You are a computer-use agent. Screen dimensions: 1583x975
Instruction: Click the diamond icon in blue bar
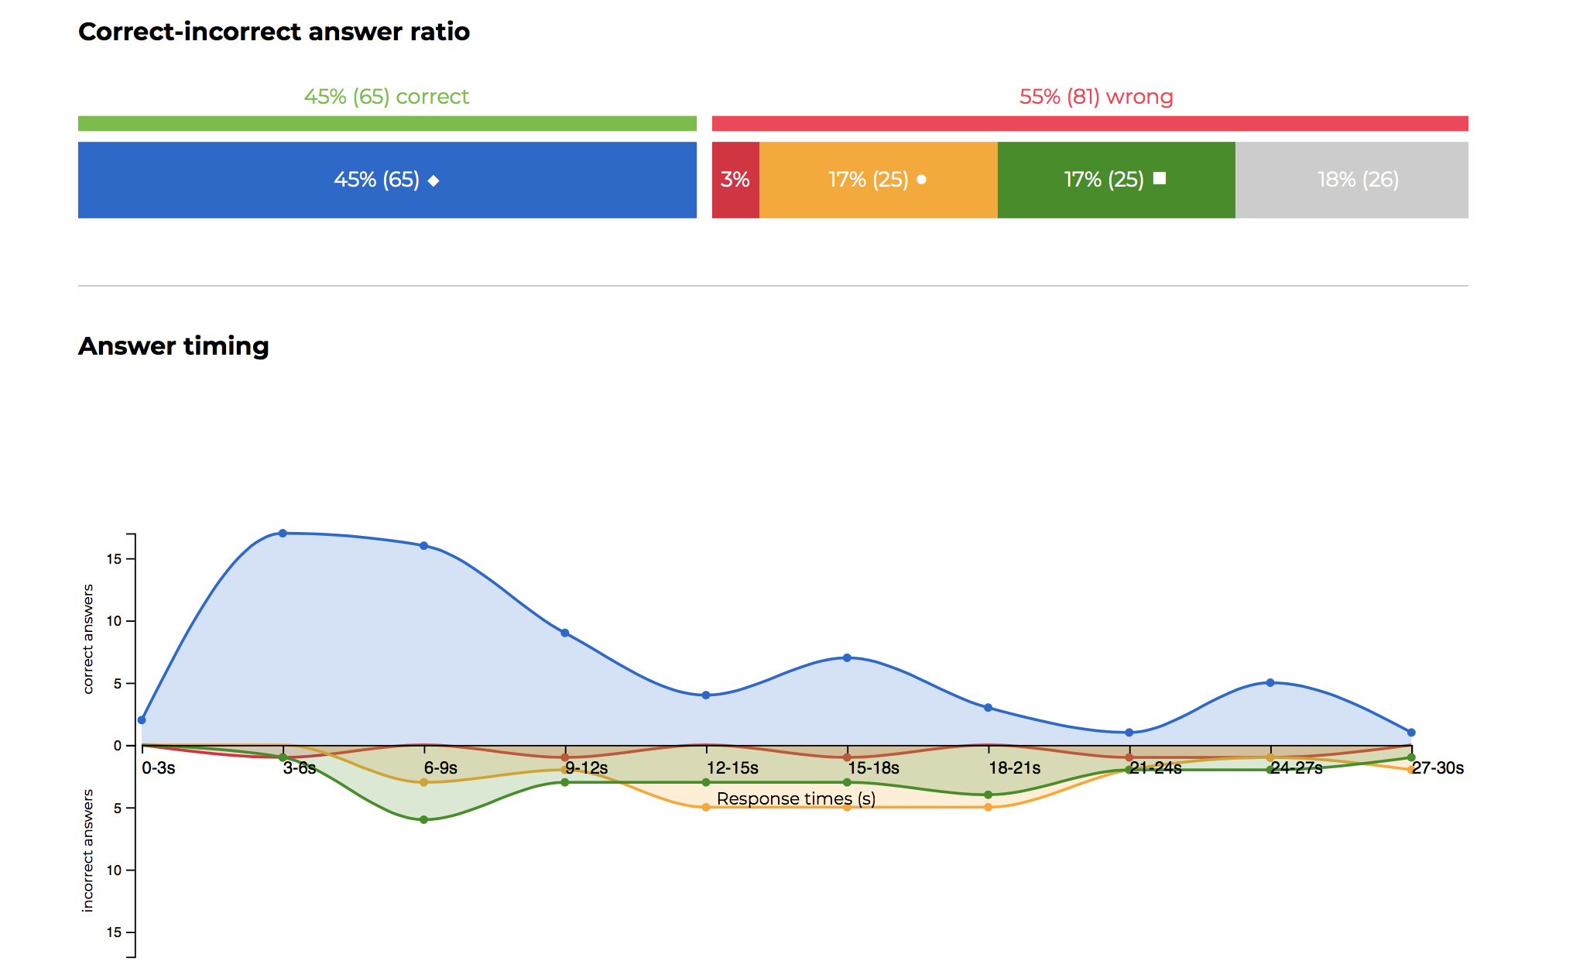click(x=433, y=180)
